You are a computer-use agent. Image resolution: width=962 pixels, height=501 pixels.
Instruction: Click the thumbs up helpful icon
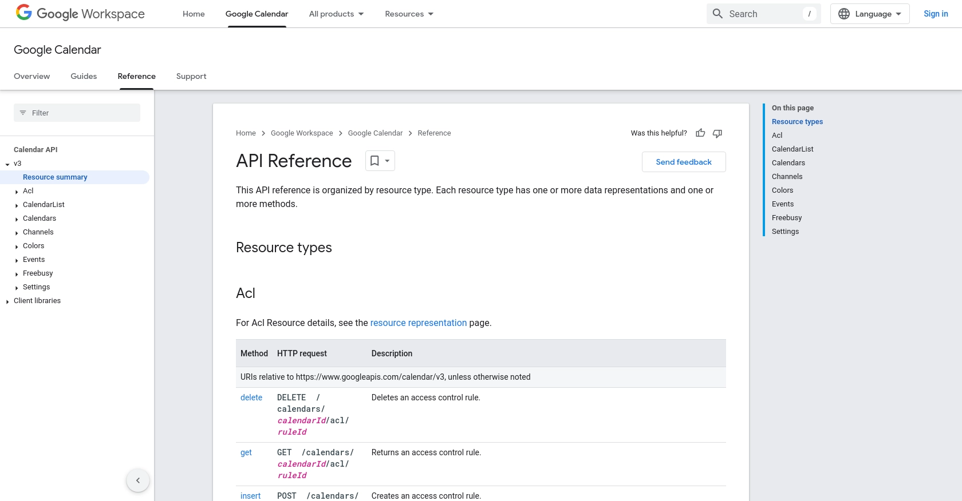pos(700,133)
